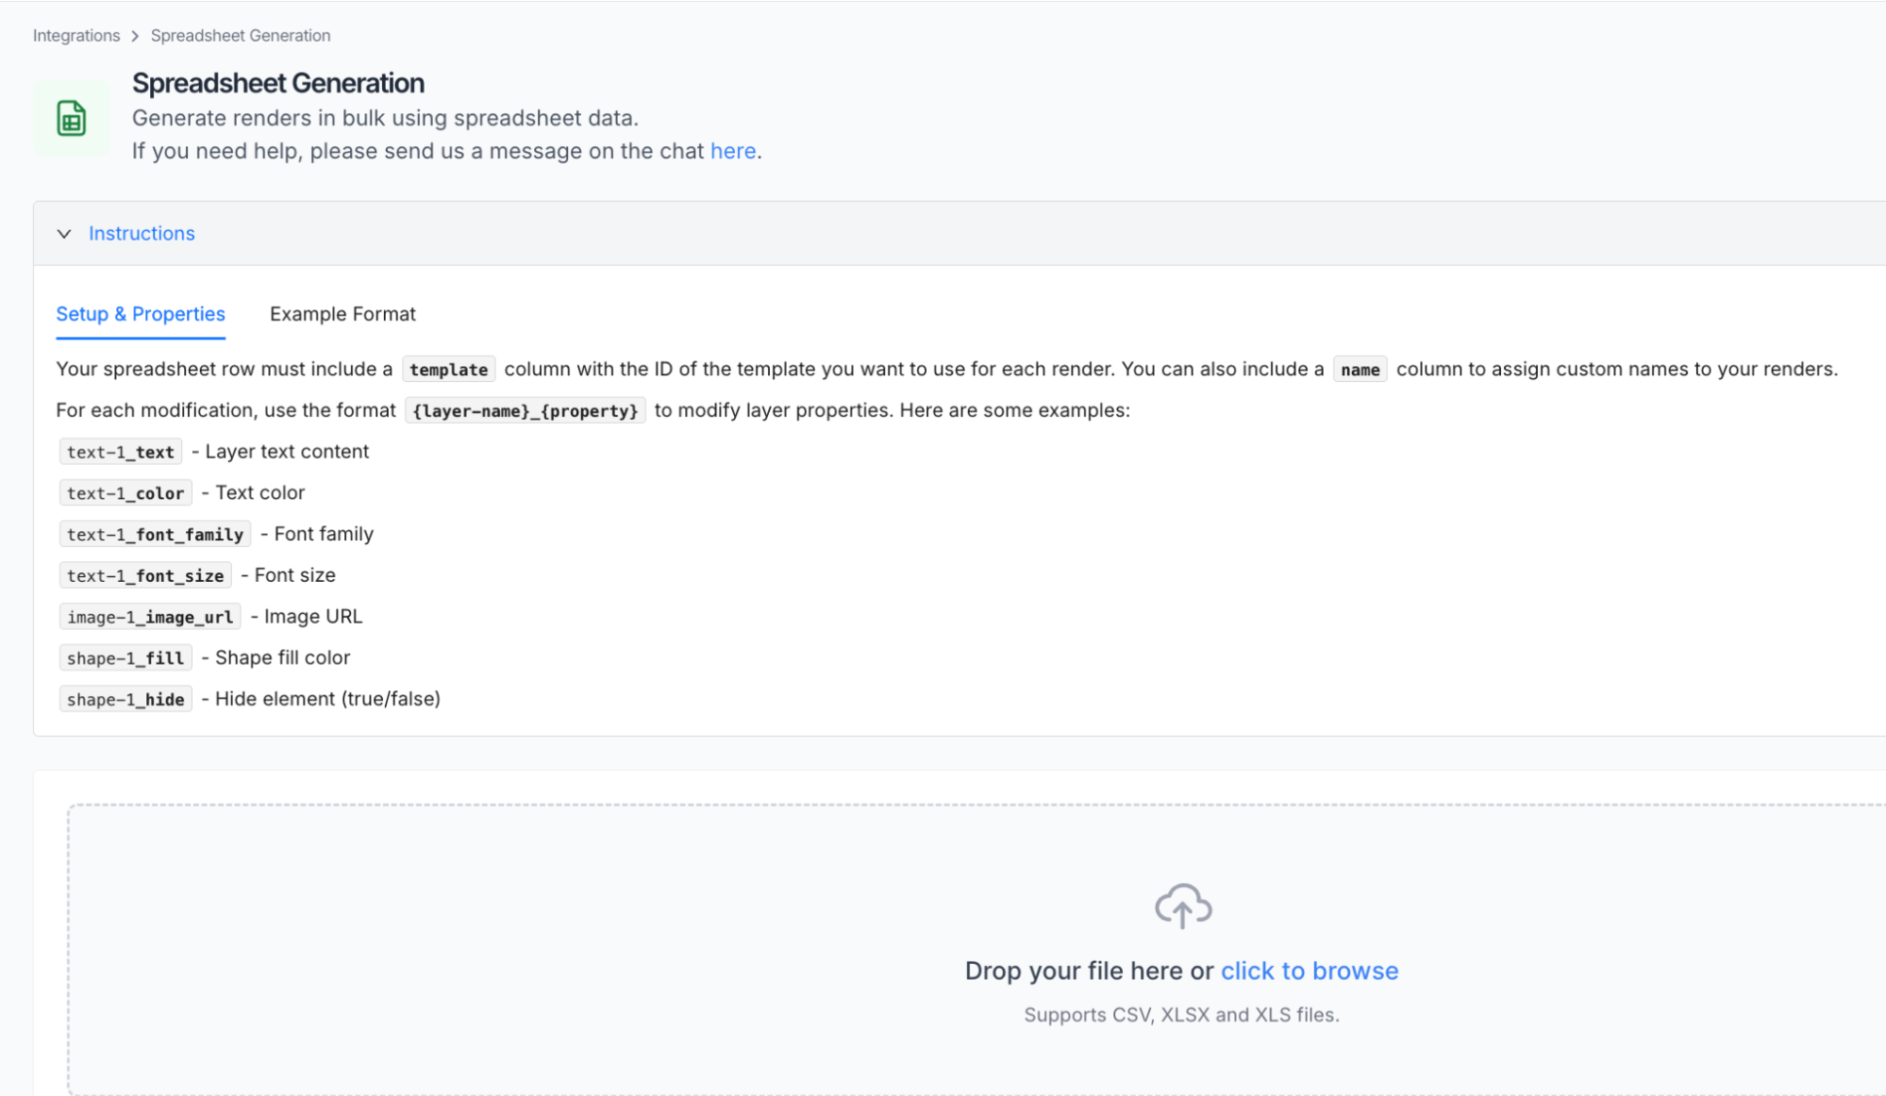Click the cloud upload icon
Screen dimensions: 1886x1096
pos(1182,905)
